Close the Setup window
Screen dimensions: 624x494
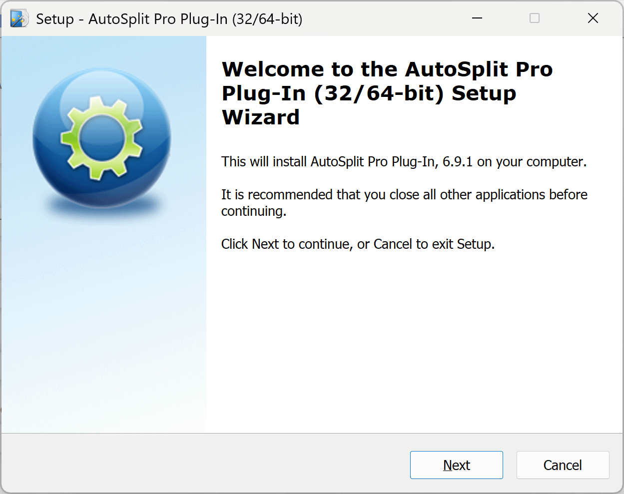tap(593, 18)
